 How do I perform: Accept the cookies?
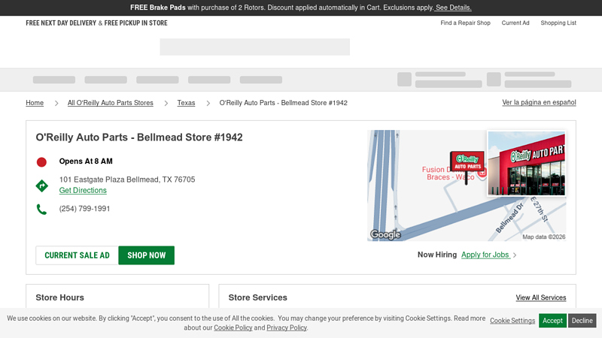click(x=552, y=321)
